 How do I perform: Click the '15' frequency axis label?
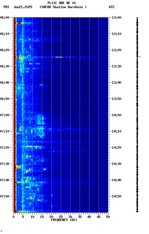(x=42, y=217)
